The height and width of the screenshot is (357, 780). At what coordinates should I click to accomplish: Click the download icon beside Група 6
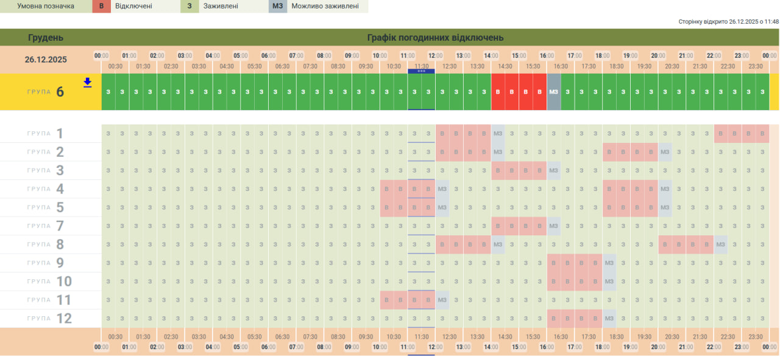(x=87, y=83)
